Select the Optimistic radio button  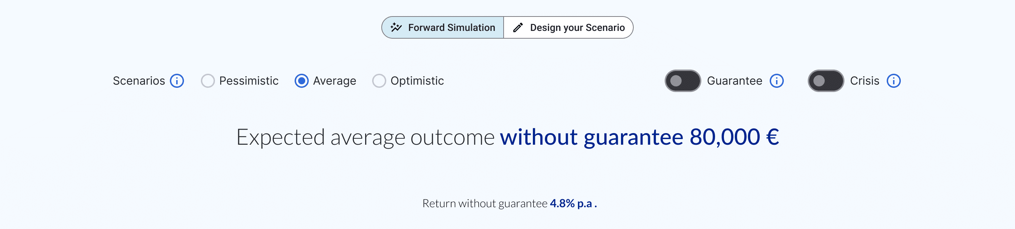379,81
